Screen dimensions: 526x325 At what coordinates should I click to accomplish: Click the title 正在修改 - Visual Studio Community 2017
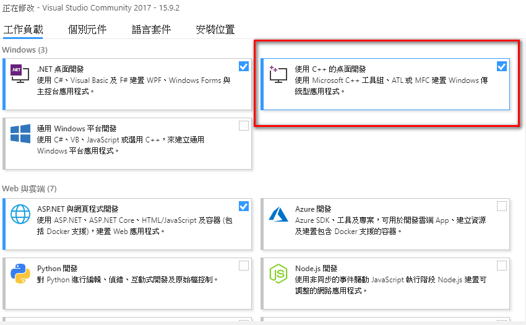(91, 7)
